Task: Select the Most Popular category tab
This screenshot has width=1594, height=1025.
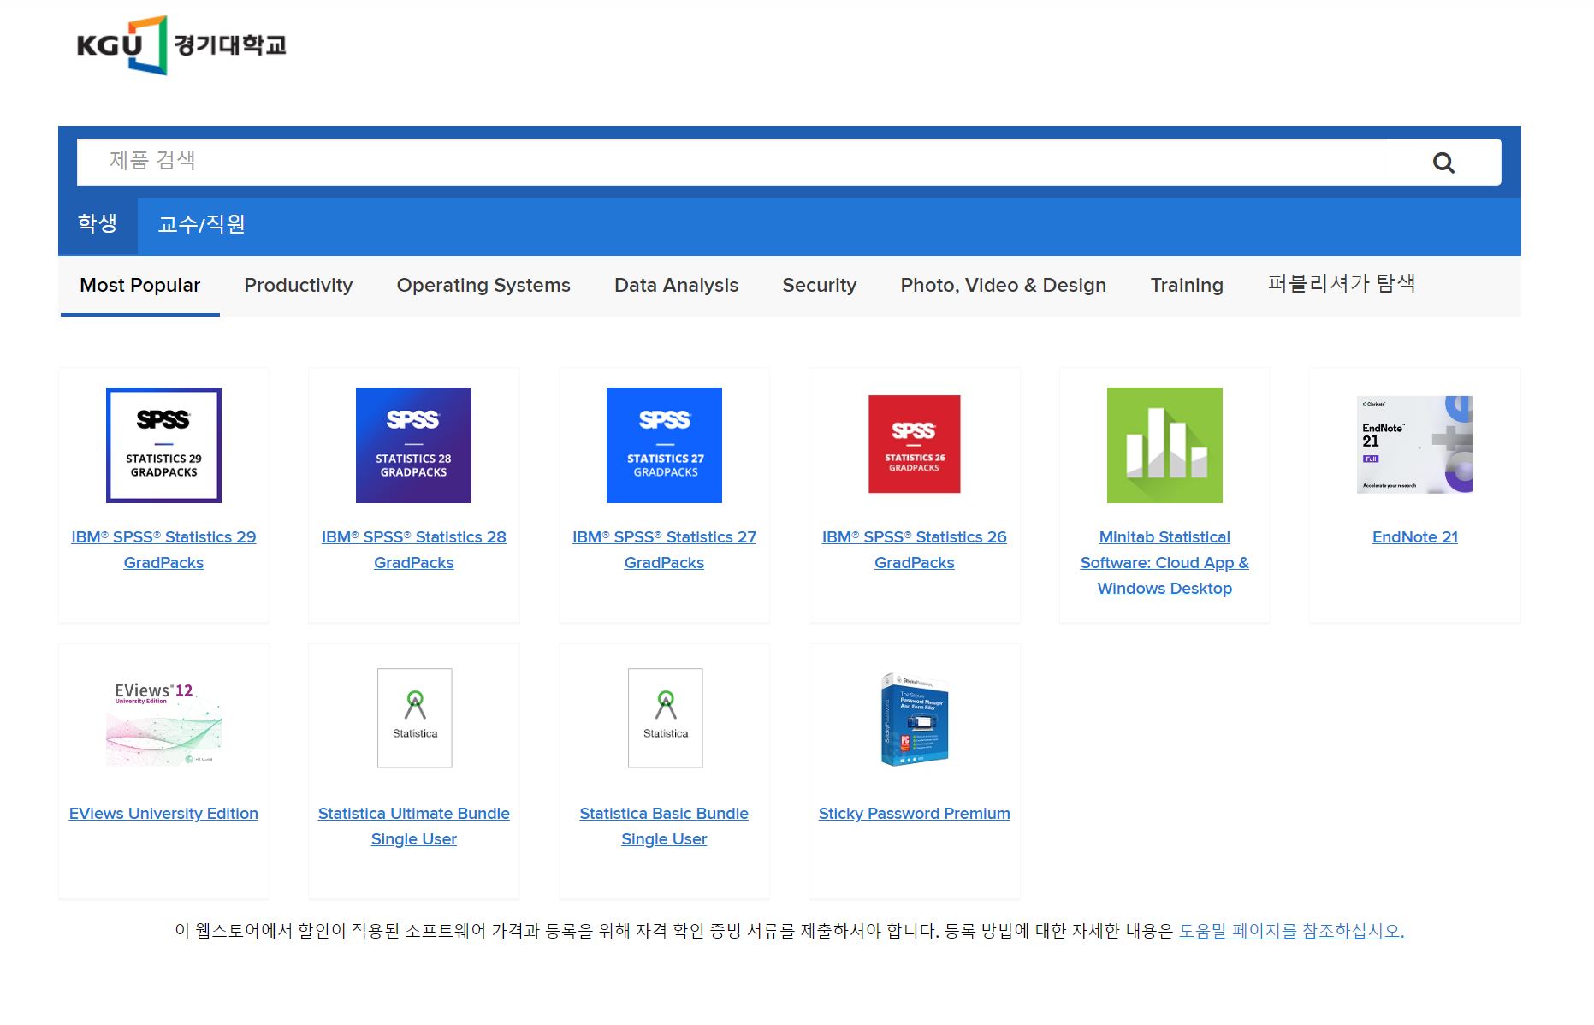Action: pyautogui.click(x=140, y=286)
